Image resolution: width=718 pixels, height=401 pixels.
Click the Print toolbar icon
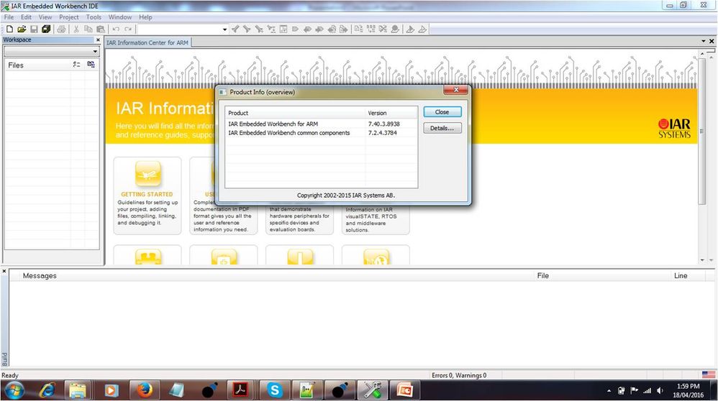[61, 29]
